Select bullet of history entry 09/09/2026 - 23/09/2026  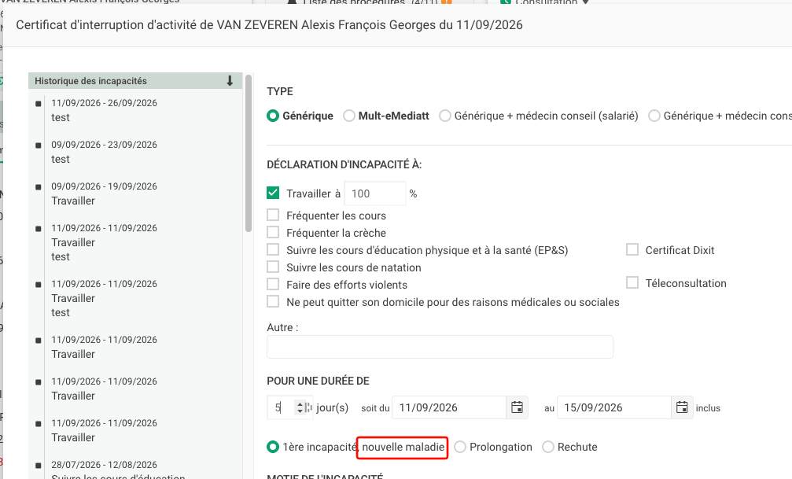pos(39,146)
